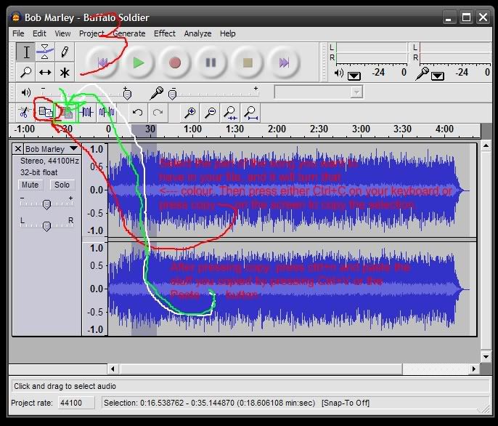
Task: Click the mixer toolbar microphone icon
Action: [156, 92]
